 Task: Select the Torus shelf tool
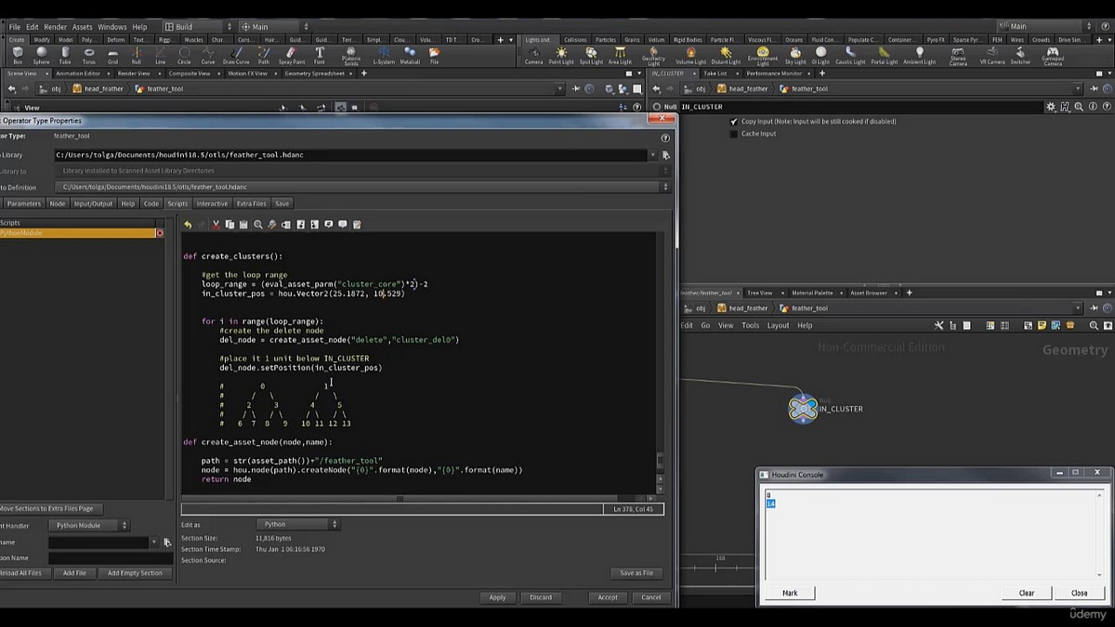pos(89,56)
